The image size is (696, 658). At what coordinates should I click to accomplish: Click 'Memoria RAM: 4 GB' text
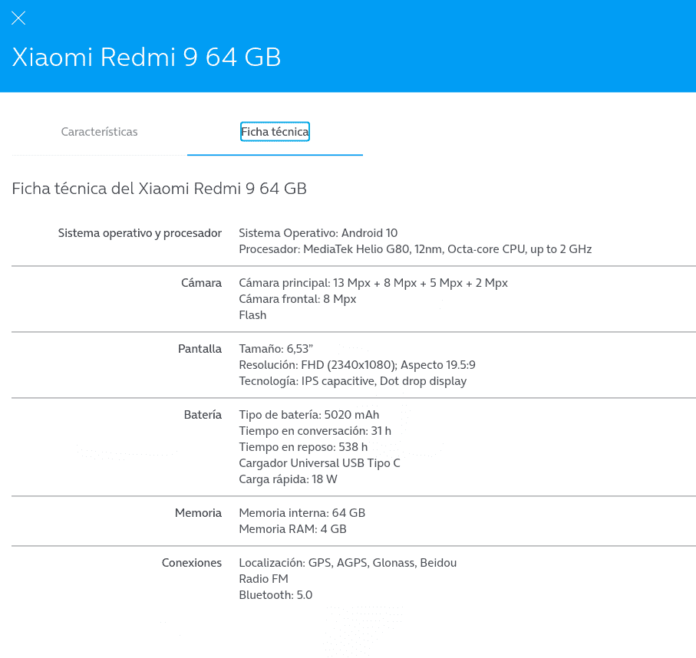click(x=292, y=529)
